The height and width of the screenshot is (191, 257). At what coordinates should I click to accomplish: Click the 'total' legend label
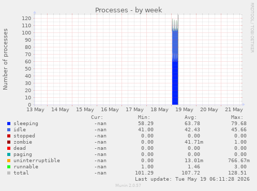[x=21, y=173]
